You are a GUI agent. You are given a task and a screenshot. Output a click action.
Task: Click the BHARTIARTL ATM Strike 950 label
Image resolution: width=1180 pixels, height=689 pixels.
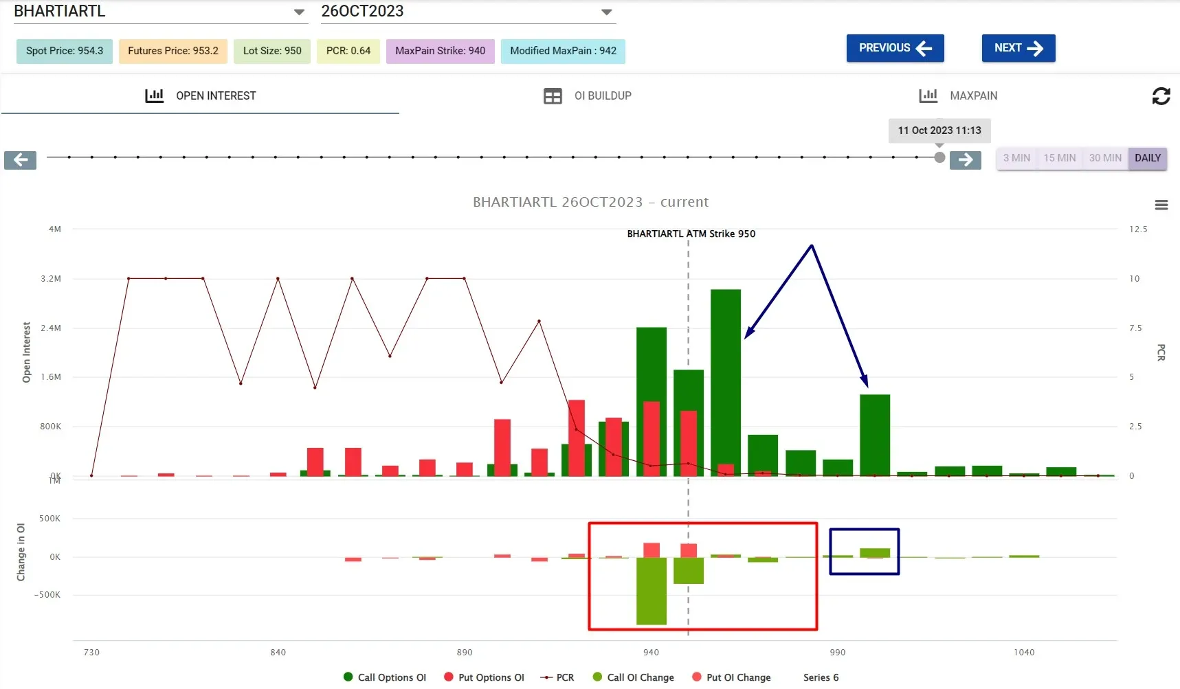point(691,234)
